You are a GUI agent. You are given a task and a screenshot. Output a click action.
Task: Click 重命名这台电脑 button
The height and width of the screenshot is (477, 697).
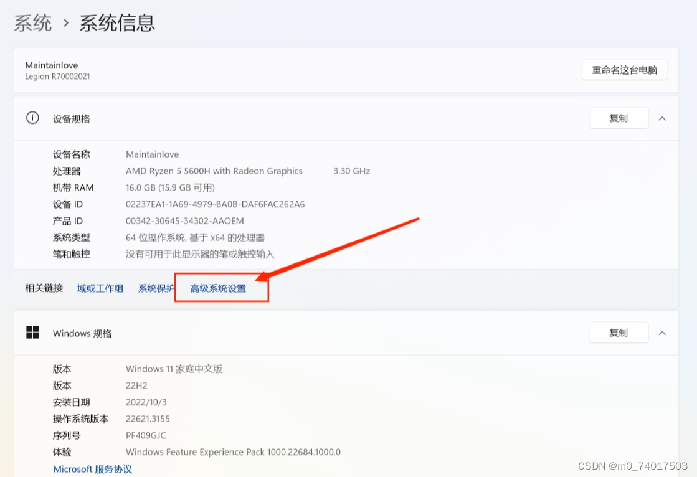[x=624, y=70]
